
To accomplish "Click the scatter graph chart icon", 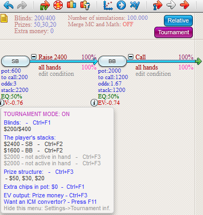I will coord(108,5).
